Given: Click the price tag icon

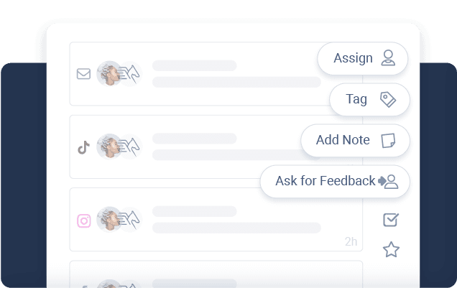Looking at the screenshot, I should point(388,99).
